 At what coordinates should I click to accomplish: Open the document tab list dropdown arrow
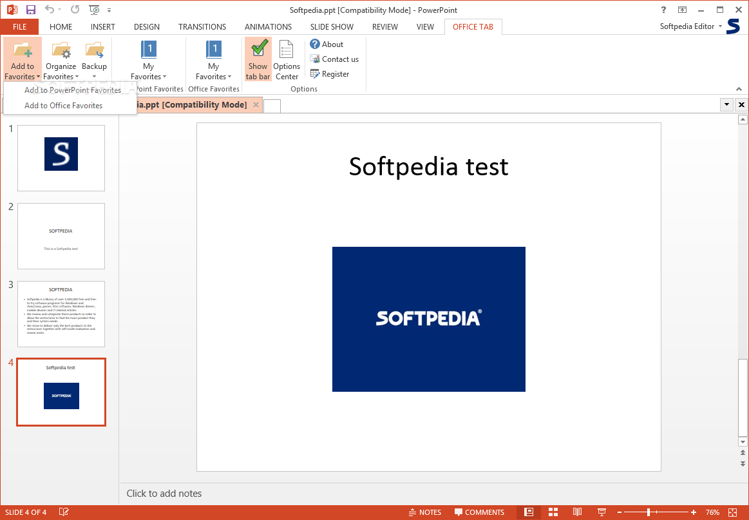(x=726, y=104)
